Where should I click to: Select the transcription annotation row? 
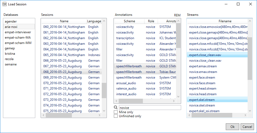[x=125, y=38]
